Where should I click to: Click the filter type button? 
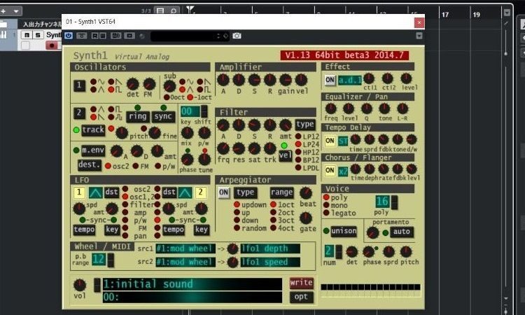coord(305,125)
